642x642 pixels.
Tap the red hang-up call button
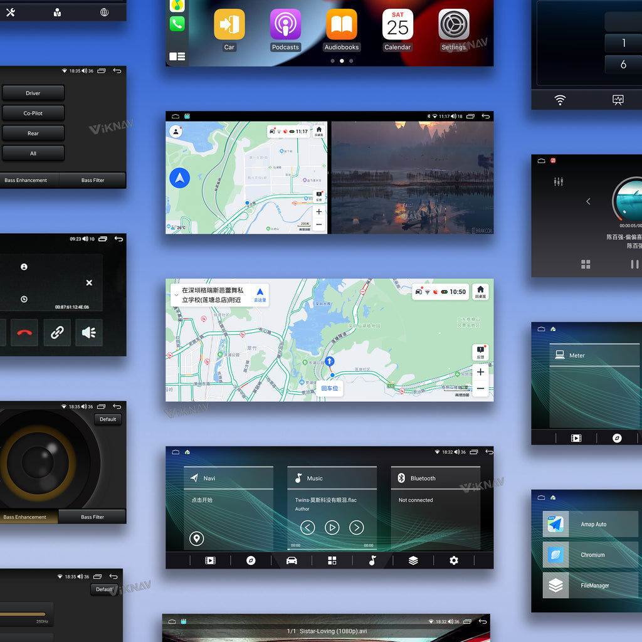(x=24, y=332)
